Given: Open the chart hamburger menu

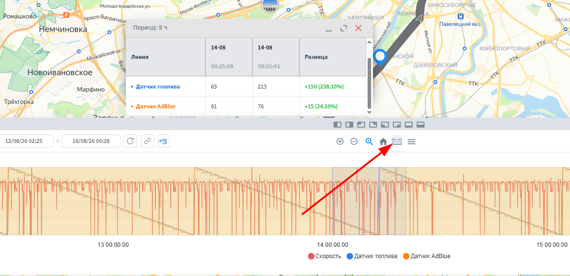Looking at the screenshot, I should click(411, 141).
